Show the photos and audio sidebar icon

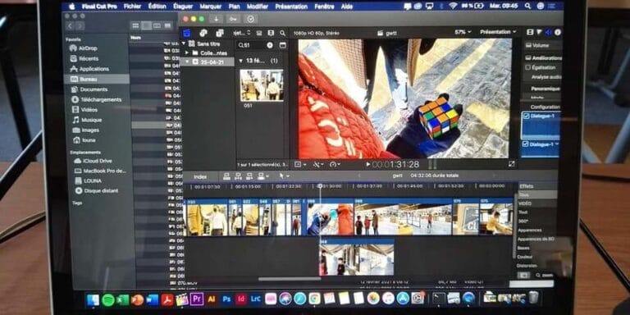click(203, 33)
